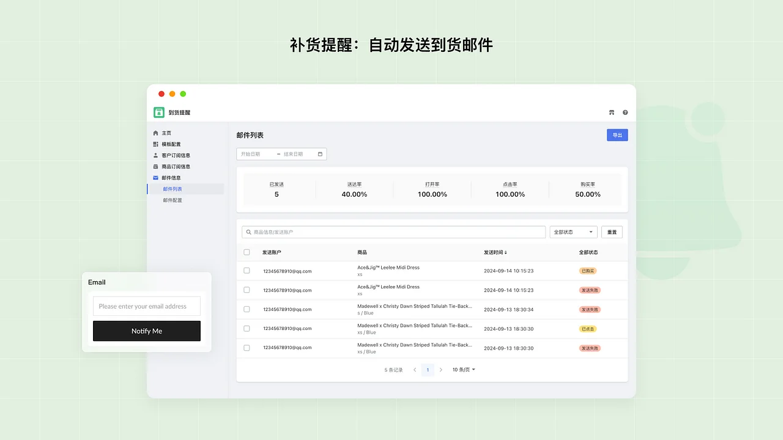Sort by 发送时间 column arrow
The image size is (783, 440).
[x=505, y=252]
